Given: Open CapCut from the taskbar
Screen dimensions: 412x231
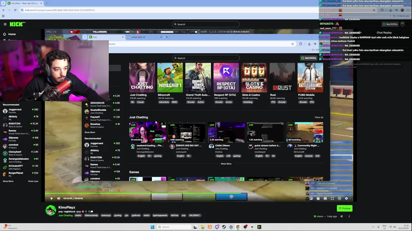Looking at the screenshot, I should [252, 227].
